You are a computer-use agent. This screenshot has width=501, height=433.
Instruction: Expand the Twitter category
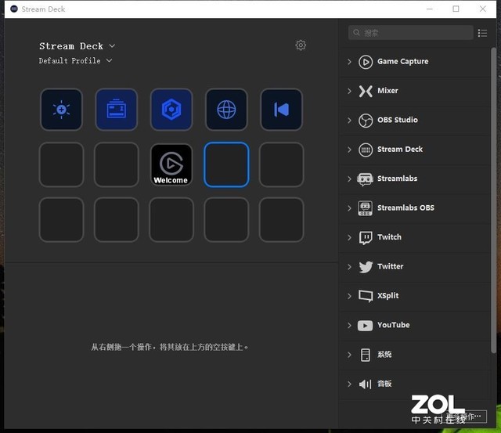pyautogui.click(x=349, y=267)
